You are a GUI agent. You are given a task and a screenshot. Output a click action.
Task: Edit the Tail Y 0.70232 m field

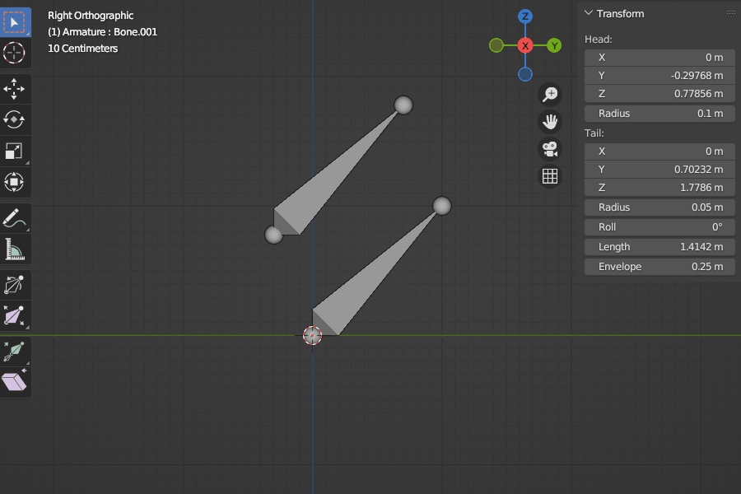point(659,170)
